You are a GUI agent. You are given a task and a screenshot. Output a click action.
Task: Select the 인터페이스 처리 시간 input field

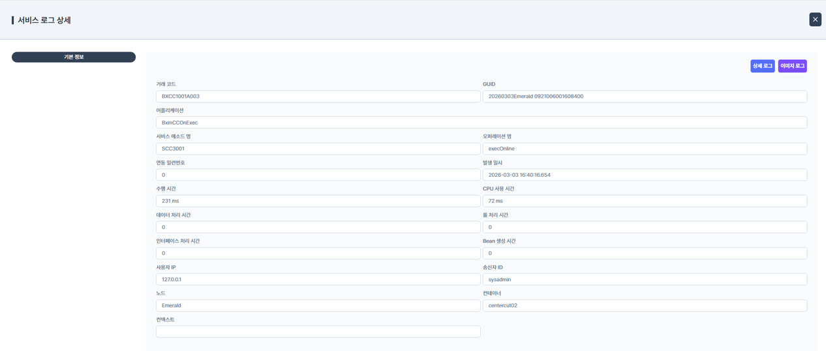[318, 253]
